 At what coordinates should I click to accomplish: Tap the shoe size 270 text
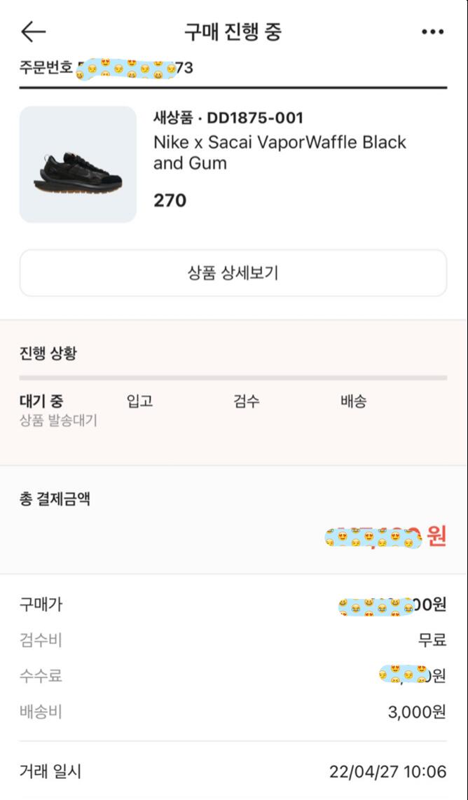tap(170, 200)
